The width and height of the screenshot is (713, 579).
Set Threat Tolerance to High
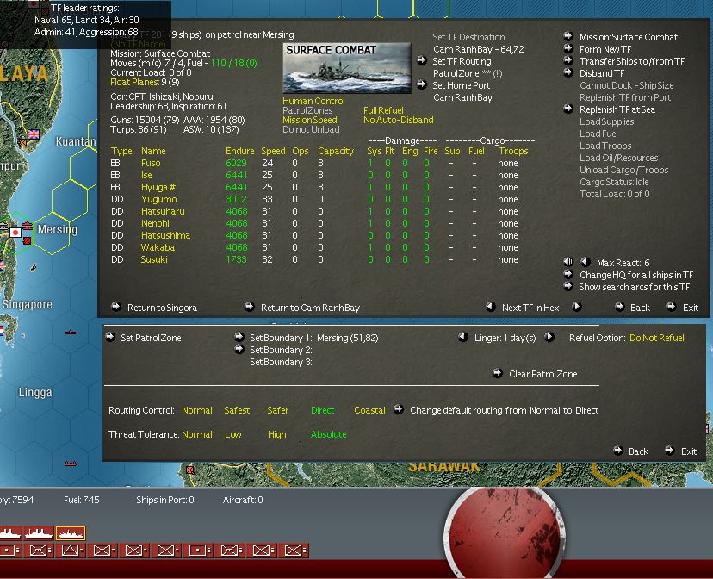coord(277,434)
